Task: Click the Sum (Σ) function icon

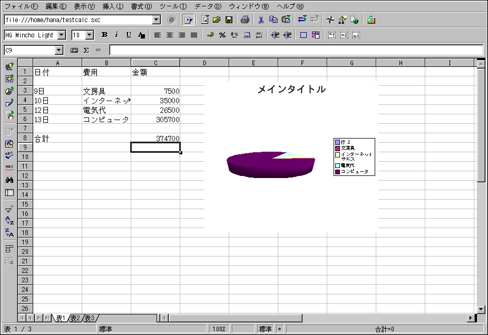Action: coord(86,51)
